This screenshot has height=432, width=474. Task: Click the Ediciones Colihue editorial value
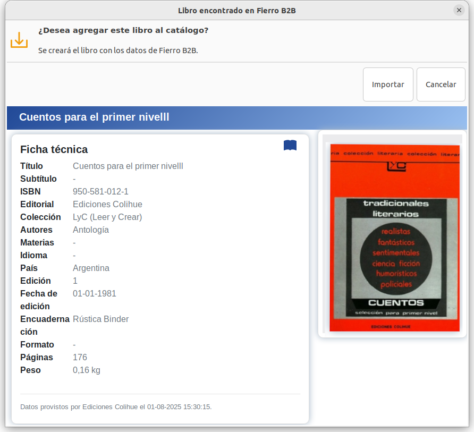click(107, 205)
